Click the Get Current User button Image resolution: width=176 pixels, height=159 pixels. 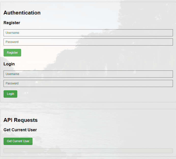click(18, 141)
